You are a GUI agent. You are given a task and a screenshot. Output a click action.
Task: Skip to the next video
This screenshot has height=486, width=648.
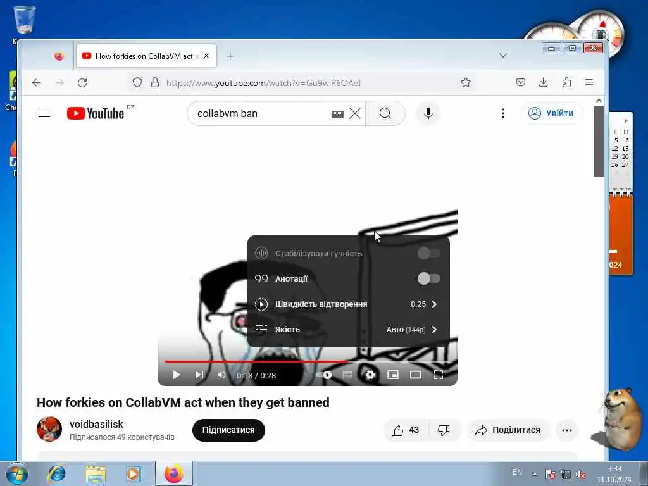[199, 375]
